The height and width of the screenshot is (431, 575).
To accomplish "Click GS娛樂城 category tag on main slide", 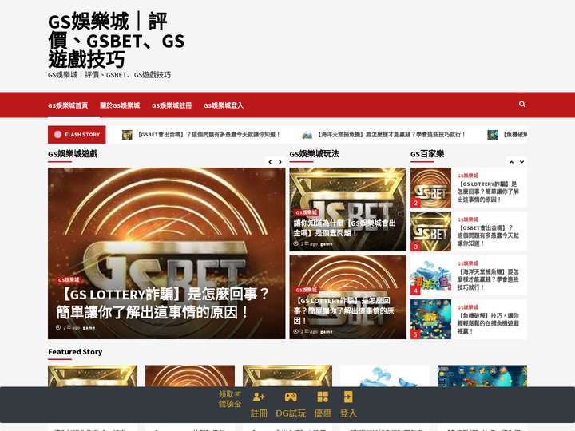I will 69,280.
